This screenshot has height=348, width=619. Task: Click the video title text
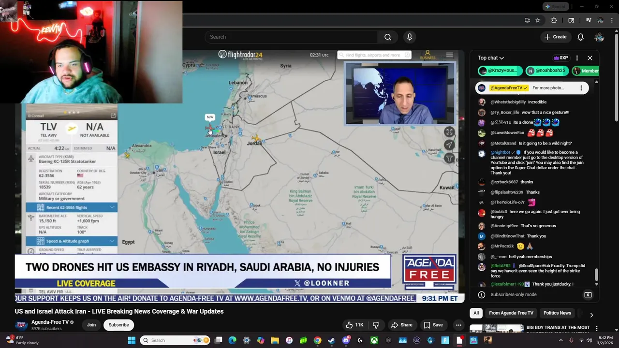click(119, 311)
